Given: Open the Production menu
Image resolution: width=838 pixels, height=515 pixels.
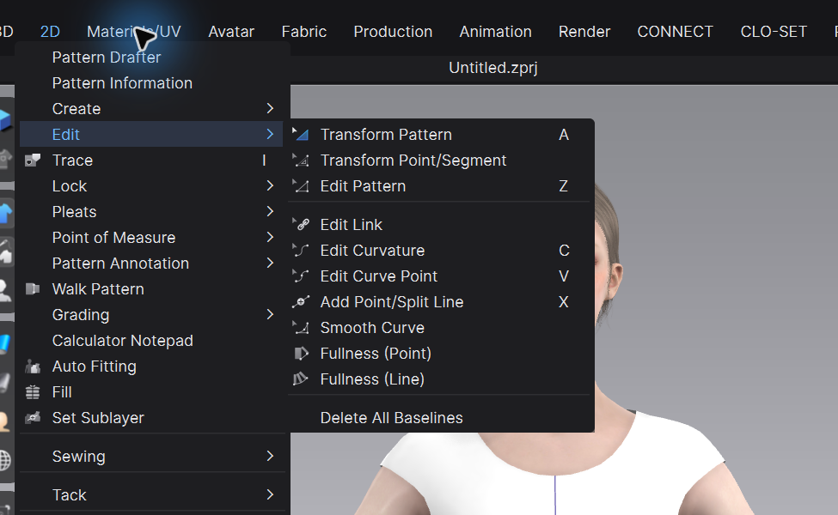Looking at the screenshot, I should 393,32.
